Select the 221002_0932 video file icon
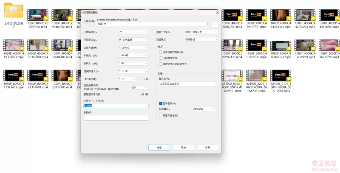Viewport: 340px width, 173px height. pyautogui.click(x=232, y=75)
